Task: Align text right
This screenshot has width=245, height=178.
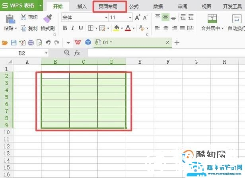Action: point(174,28)
